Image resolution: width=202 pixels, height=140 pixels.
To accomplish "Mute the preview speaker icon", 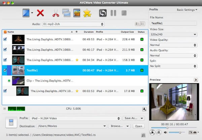I will (165, 132).
